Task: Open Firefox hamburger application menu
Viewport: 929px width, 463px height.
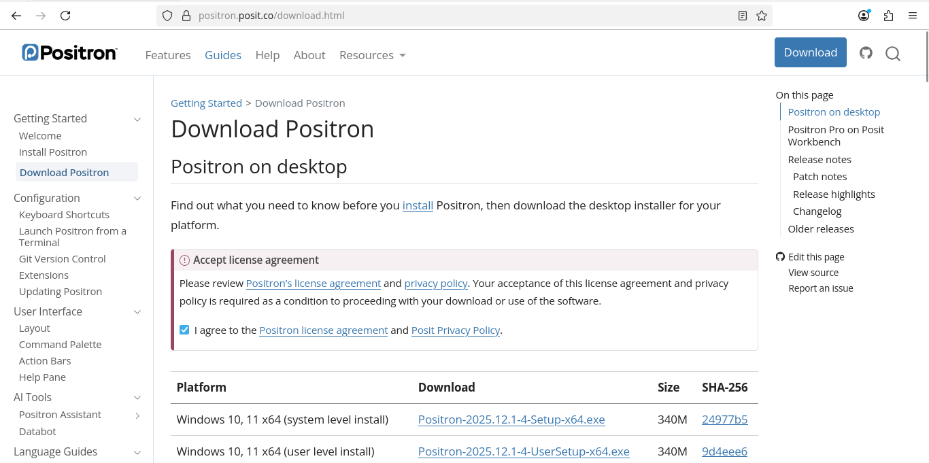Action: click(x=913, y=16)
